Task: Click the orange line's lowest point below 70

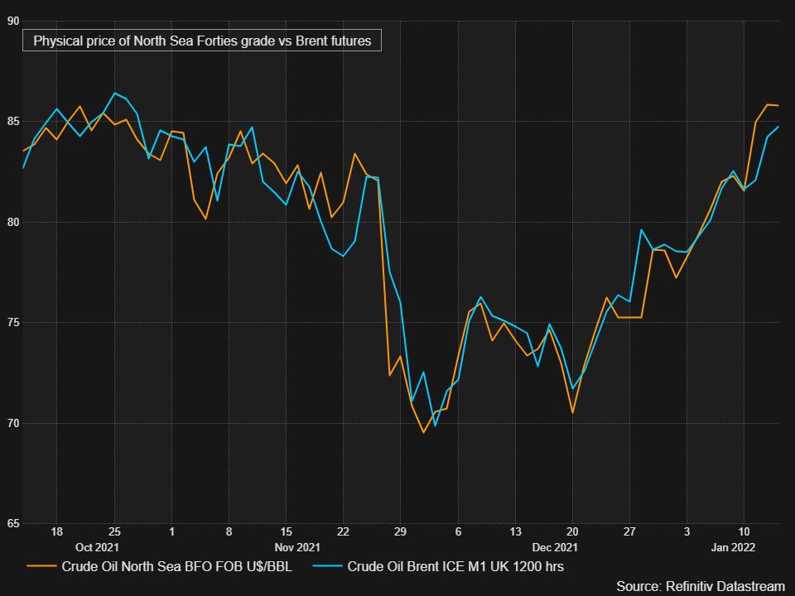Action: 423,432
